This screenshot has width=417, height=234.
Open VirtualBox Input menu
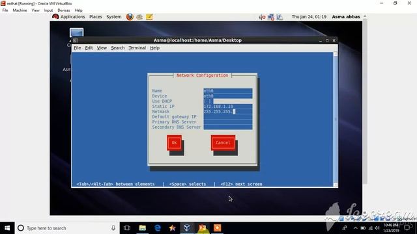(x=48, y=10)
